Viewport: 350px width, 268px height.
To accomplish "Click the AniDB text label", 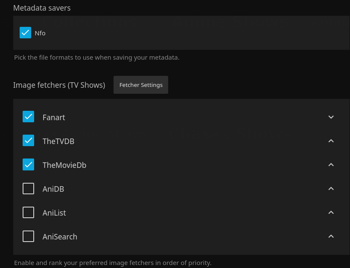I will pyautogui.click(x=53, y=189).
